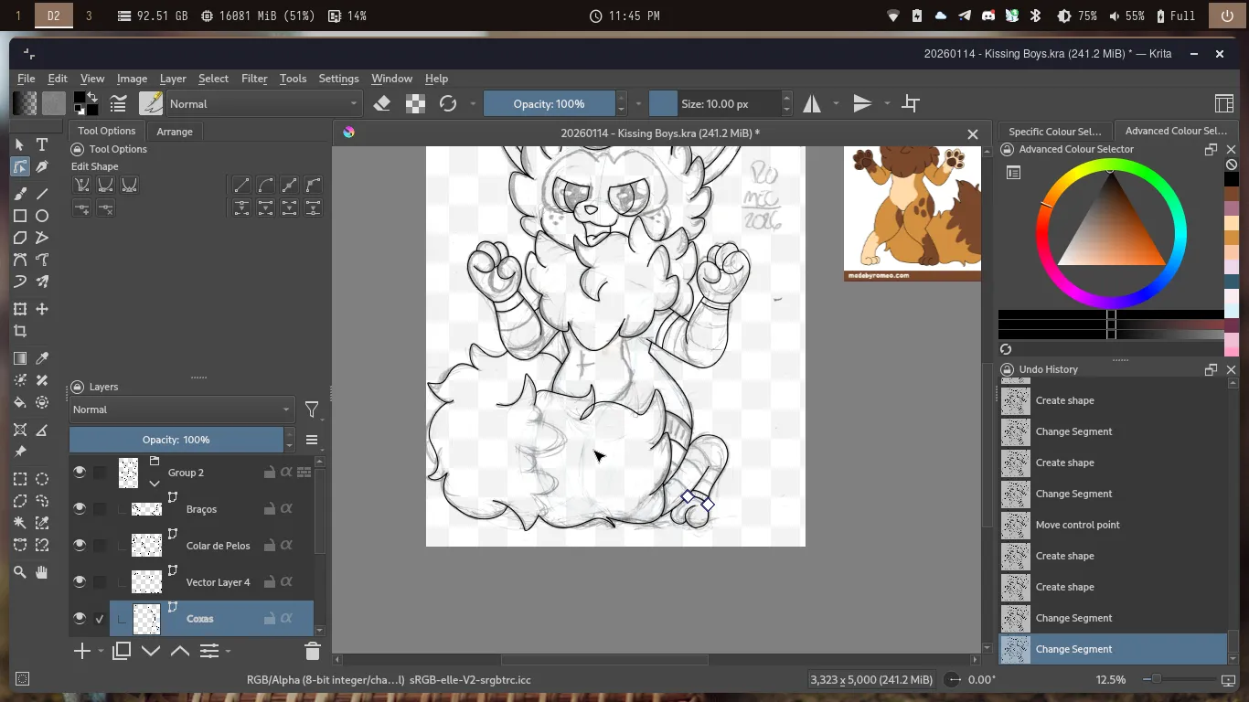This screenshot has height=702, width=1249.
Task: Toggle eraser mode in the toolbar
Action: [x=382, y=104]
